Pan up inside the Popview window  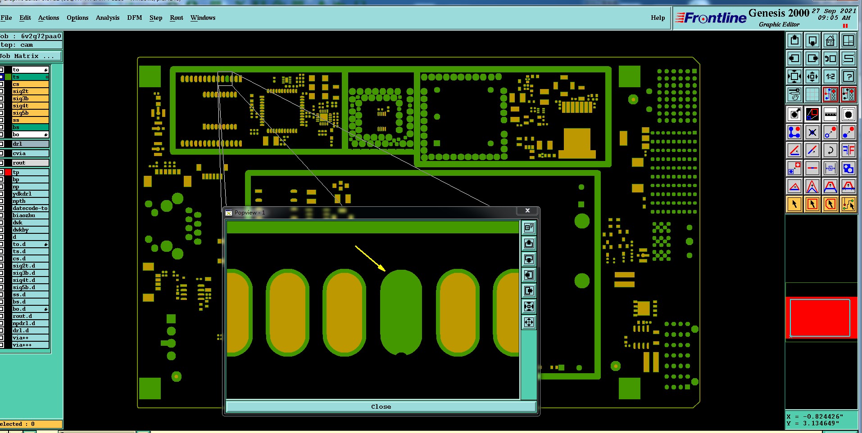point(529,243)
